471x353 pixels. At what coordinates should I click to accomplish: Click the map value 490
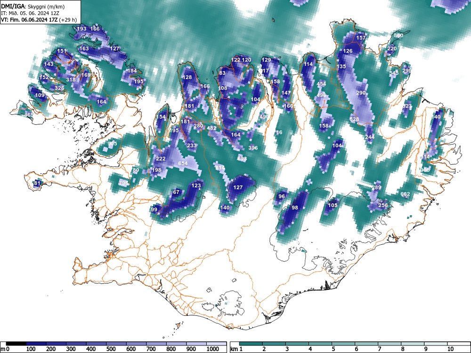coord(264,117)
